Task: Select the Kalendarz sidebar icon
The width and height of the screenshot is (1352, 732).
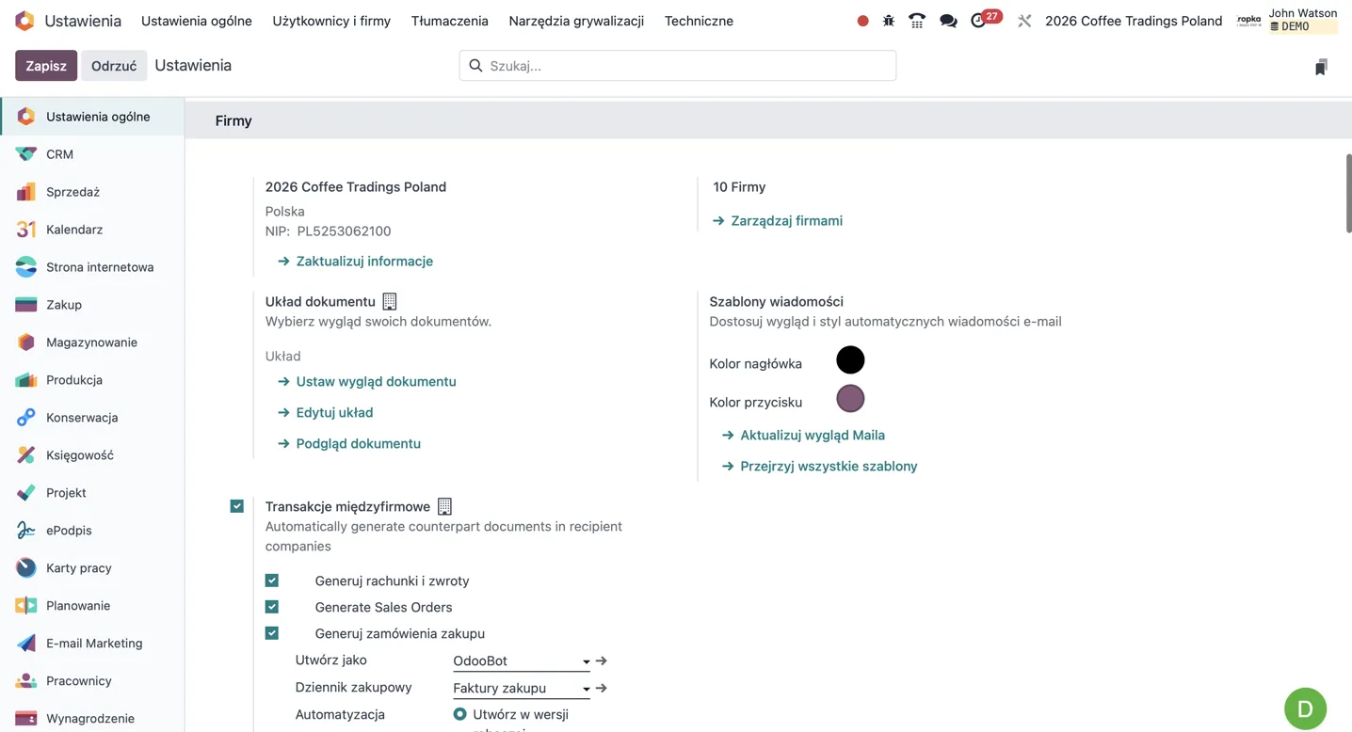Action: point(25,230)
